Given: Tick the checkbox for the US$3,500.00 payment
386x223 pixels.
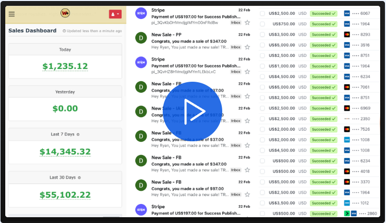Looking at the screenshot, I should [262, 34].
